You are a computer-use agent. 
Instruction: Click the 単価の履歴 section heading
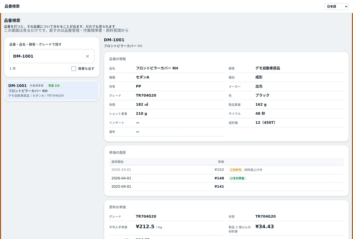coord(117,153)
